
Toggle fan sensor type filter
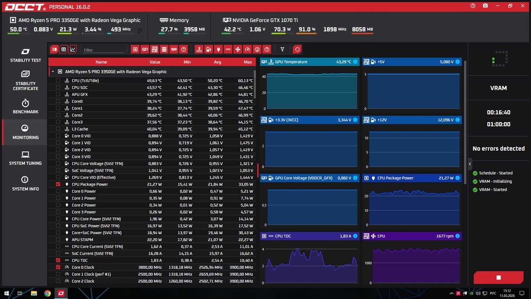pos(238,49)
